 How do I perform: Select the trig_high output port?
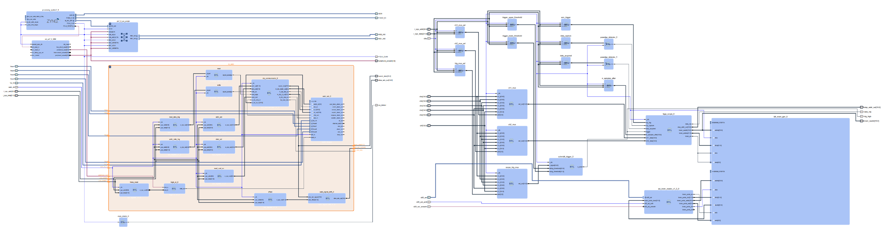coord(862,116)
